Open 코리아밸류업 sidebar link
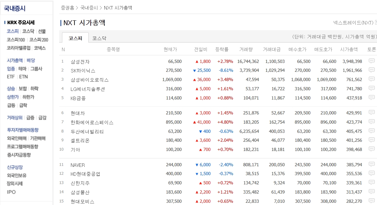This screenshot has width=377, height=205. (x=18, y=48)
